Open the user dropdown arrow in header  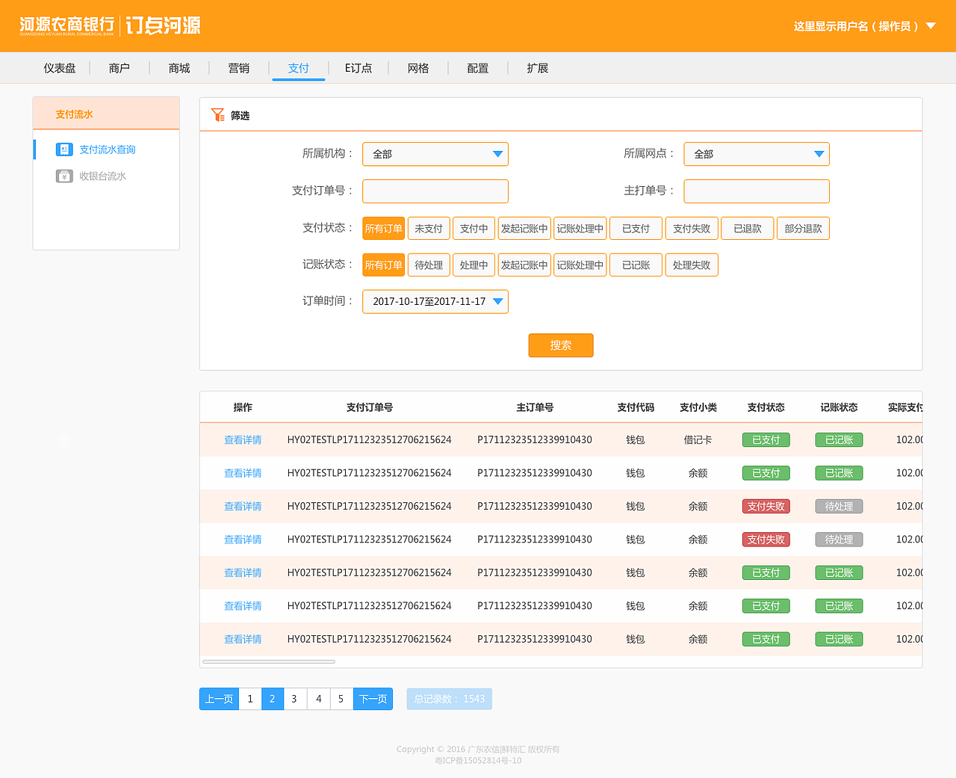tap(931, 25)
